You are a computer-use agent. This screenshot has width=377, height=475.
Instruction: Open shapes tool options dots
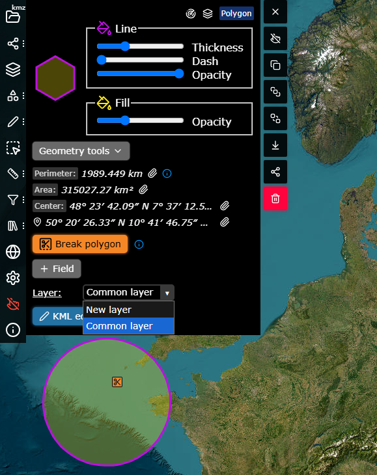point(23,96)
